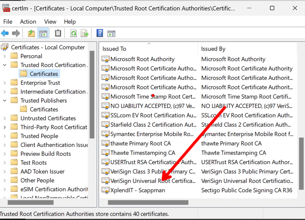Sort by the Issued To column header
The height and width of the screenshot is (220, 305).
pyautogui.click(x=149, y=48)
